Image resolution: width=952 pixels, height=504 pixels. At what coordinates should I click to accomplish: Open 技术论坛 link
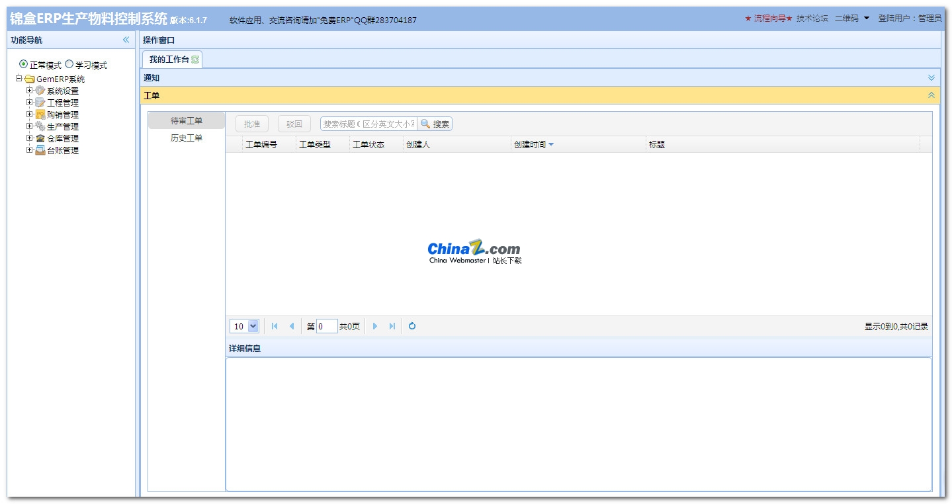[x=812, y=19]
